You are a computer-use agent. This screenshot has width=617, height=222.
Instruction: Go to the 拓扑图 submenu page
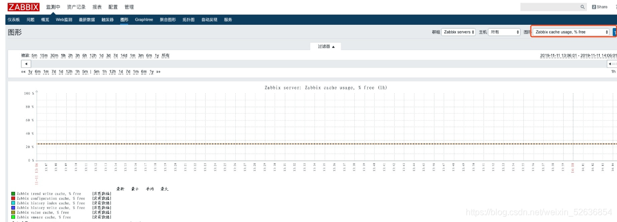(188, 20)
